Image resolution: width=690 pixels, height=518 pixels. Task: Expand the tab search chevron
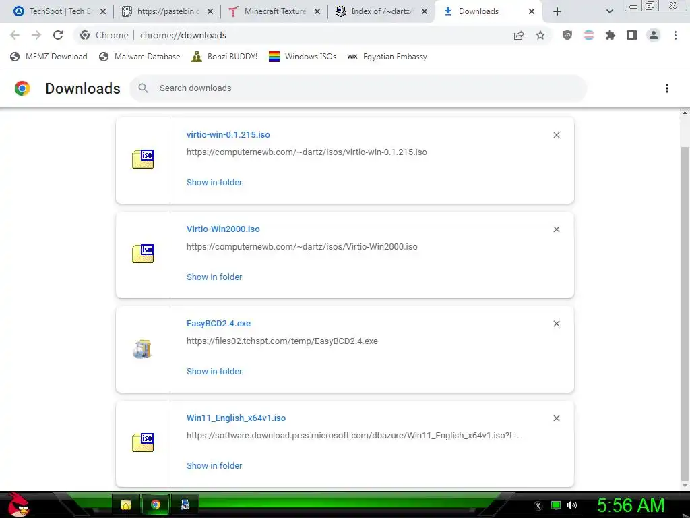tap(609, 11)
